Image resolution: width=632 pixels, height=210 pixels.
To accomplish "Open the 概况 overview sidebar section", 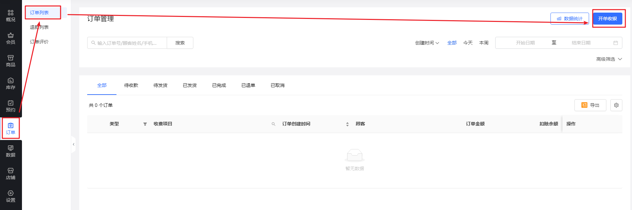I will click(x=11, y=16).
